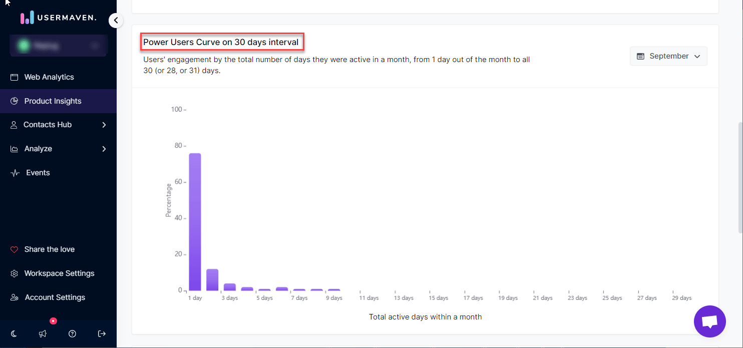Viewport: 743px width, 348px height.
Task: Click the logout icon
Action: click(102, 333)
